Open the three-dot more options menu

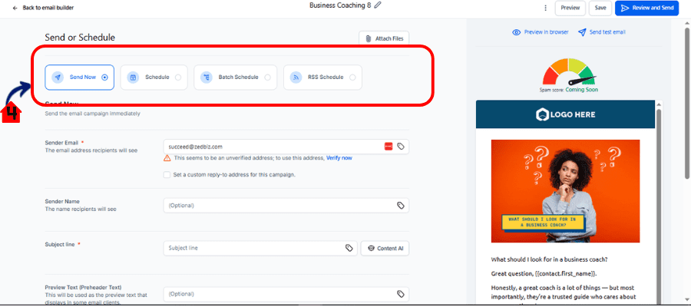click(545, 8)
